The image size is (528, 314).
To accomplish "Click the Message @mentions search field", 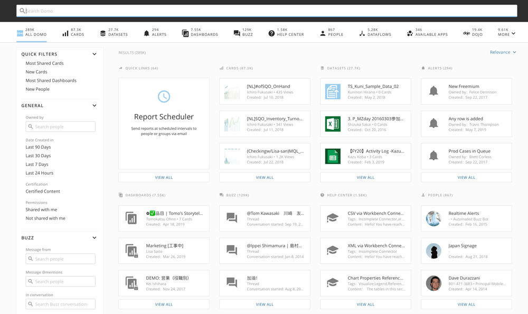I will (60, 281).
